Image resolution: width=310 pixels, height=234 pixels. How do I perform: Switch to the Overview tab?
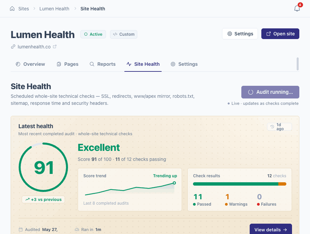coord(30,64)
